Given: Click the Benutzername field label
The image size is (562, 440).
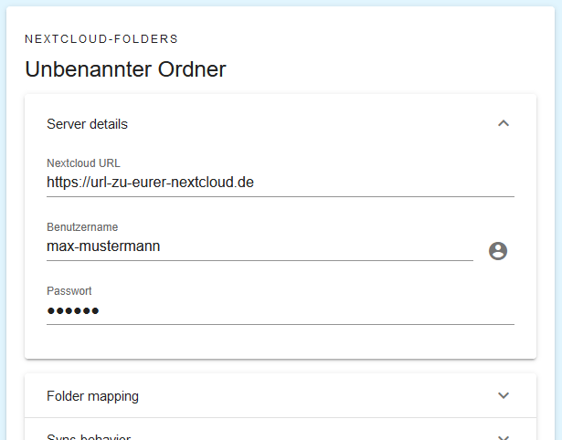Looking at the screenshot, I should [x=82, y=227].
